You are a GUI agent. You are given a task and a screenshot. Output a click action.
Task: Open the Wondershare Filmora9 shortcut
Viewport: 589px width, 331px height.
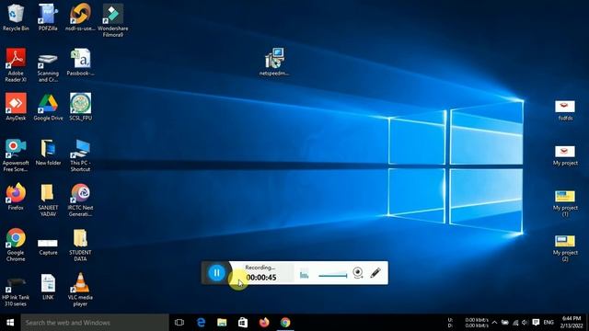click(112, 20)
